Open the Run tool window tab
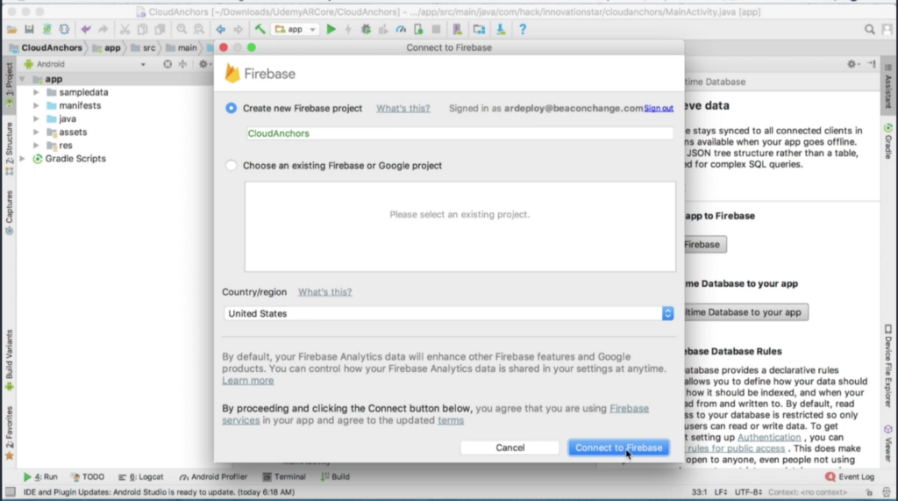898x501 pixels. pyautogui.click(x=40, y=477)
